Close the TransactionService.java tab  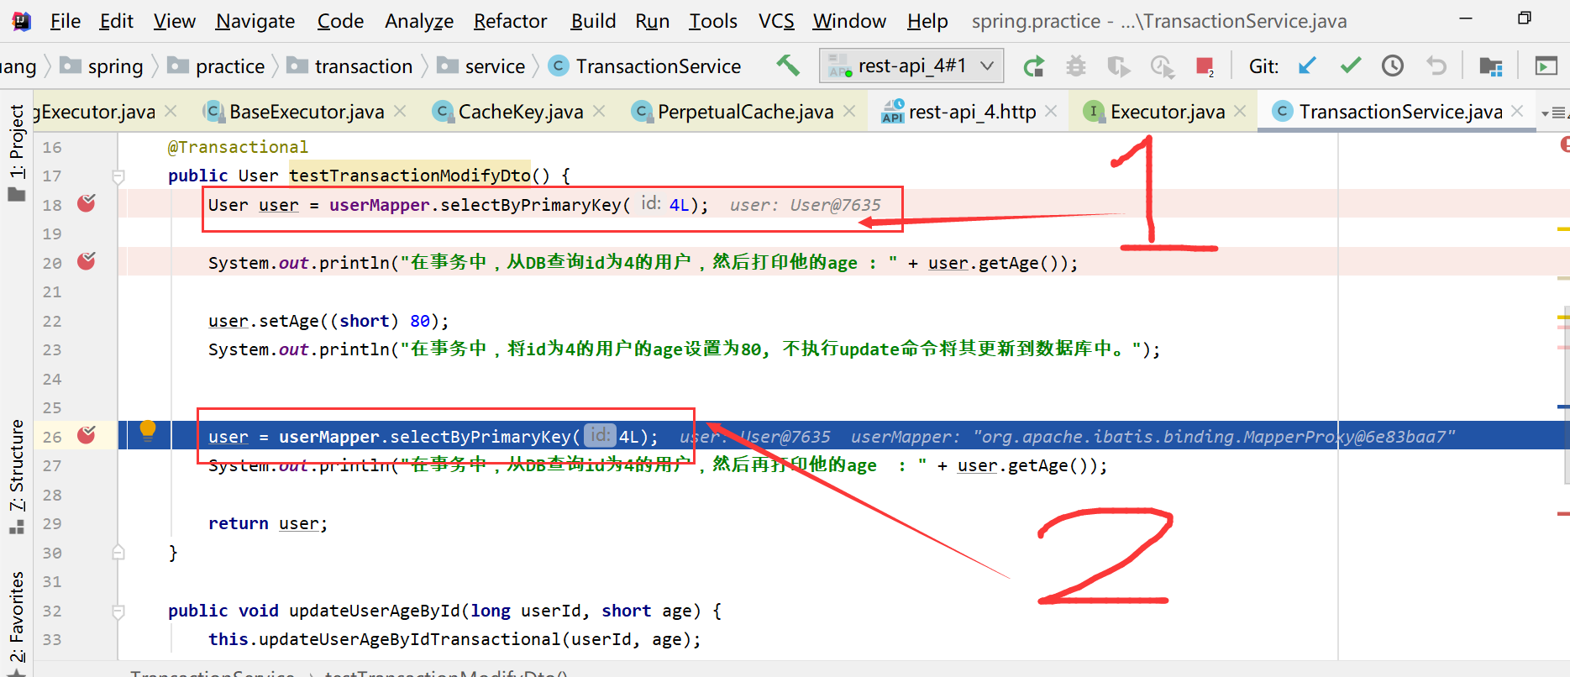[1517, 111]
